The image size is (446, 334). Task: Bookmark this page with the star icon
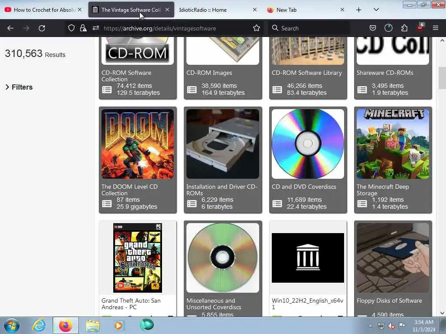(x=257, y=28)
